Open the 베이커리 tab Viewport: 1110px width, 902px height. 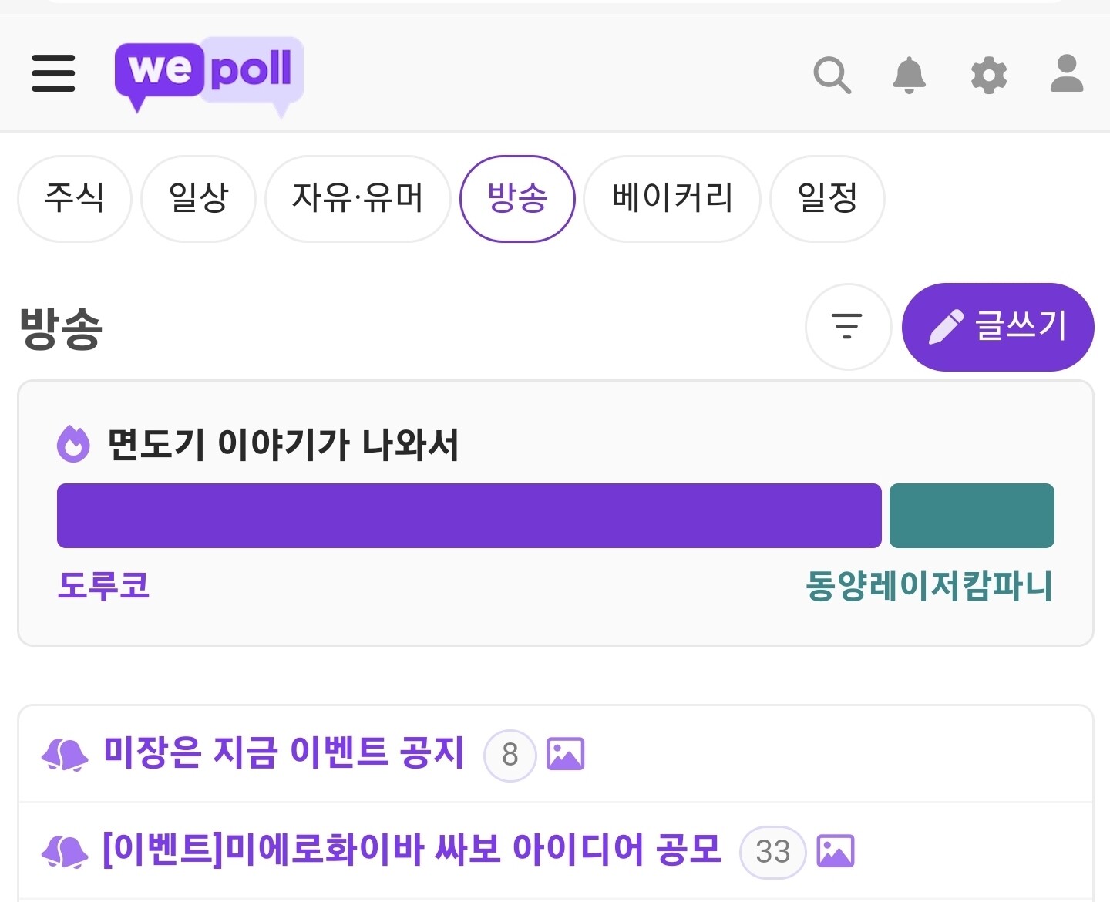pos(672,198)
